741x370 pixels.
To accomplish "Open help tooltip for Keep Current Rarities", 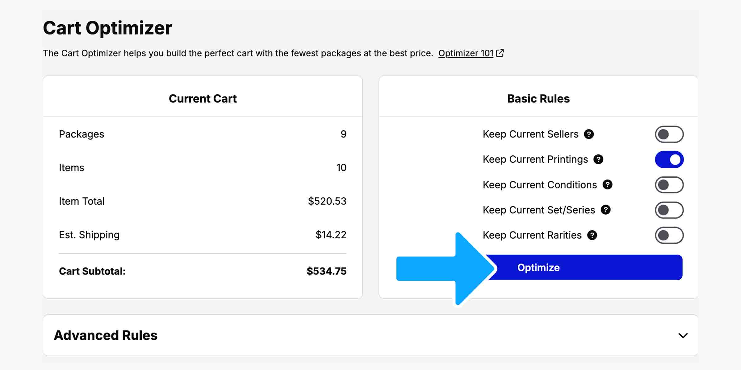I will tap(592, 235).
